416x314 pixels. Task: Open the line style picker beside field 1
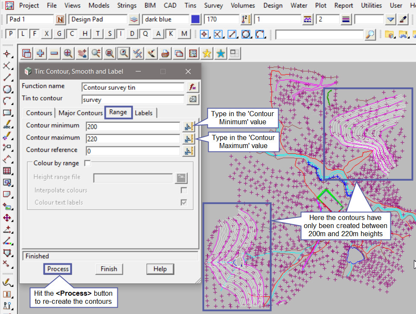[x=308, y=20]
